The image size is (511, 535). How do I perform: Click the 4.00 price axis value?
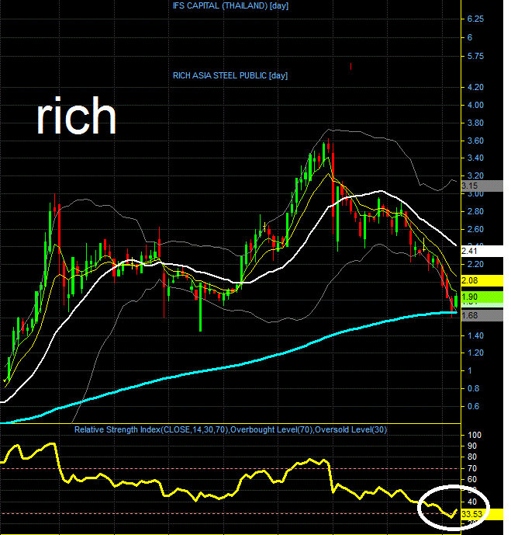(475, 105)
